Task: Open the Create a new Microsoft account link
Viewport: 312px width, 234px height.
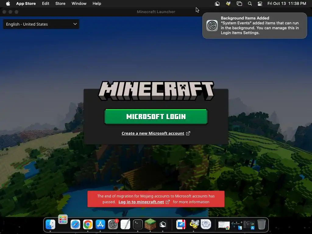Action: [x=153, y=133]
